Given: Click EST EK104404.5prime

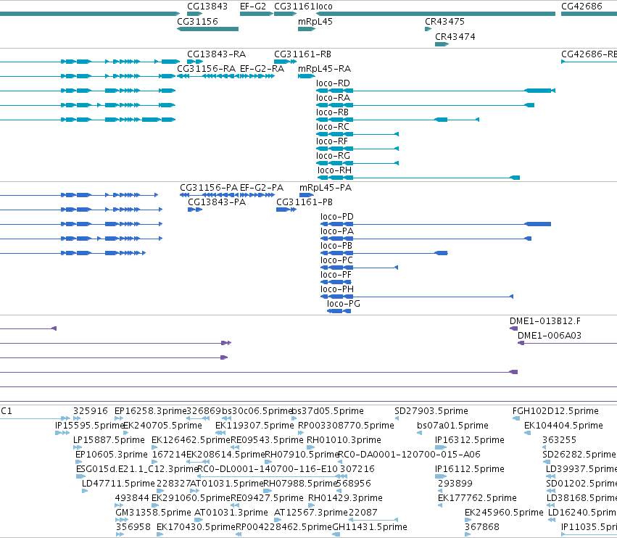Looking at the screenshot, I should click(563, 426).
